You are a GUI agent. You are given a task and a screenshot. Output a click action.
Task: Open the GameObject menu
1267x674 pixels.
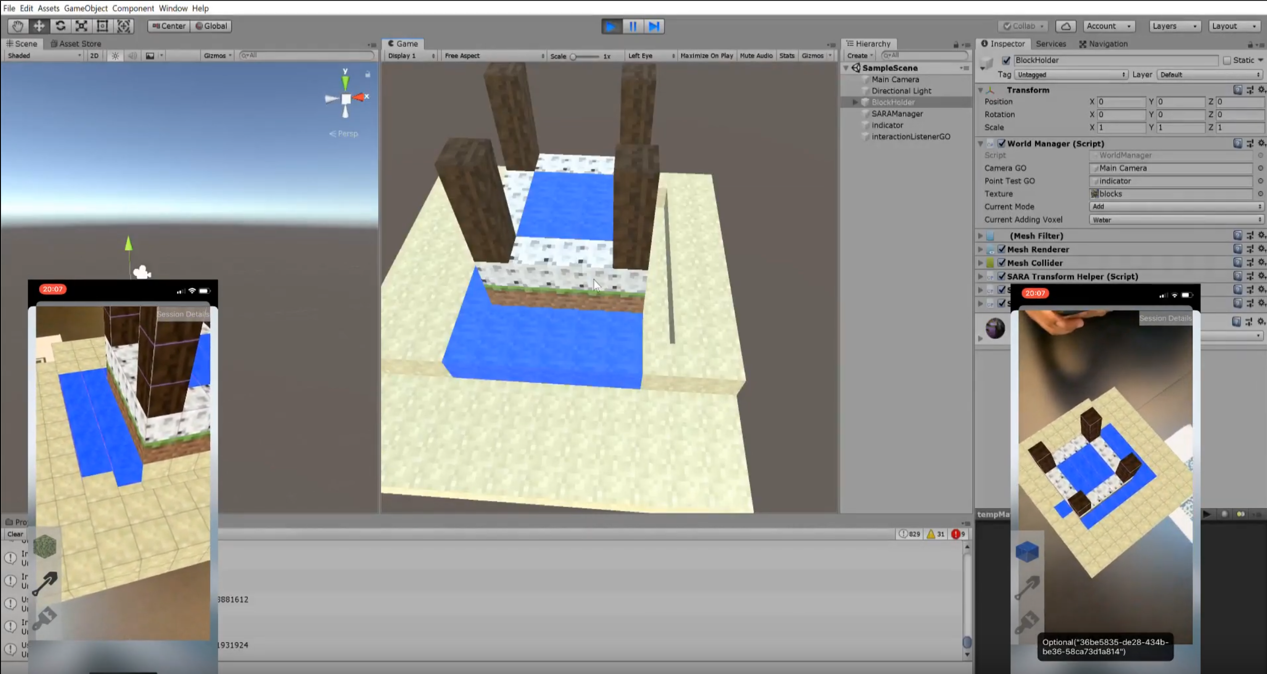[x=86, y=8]
